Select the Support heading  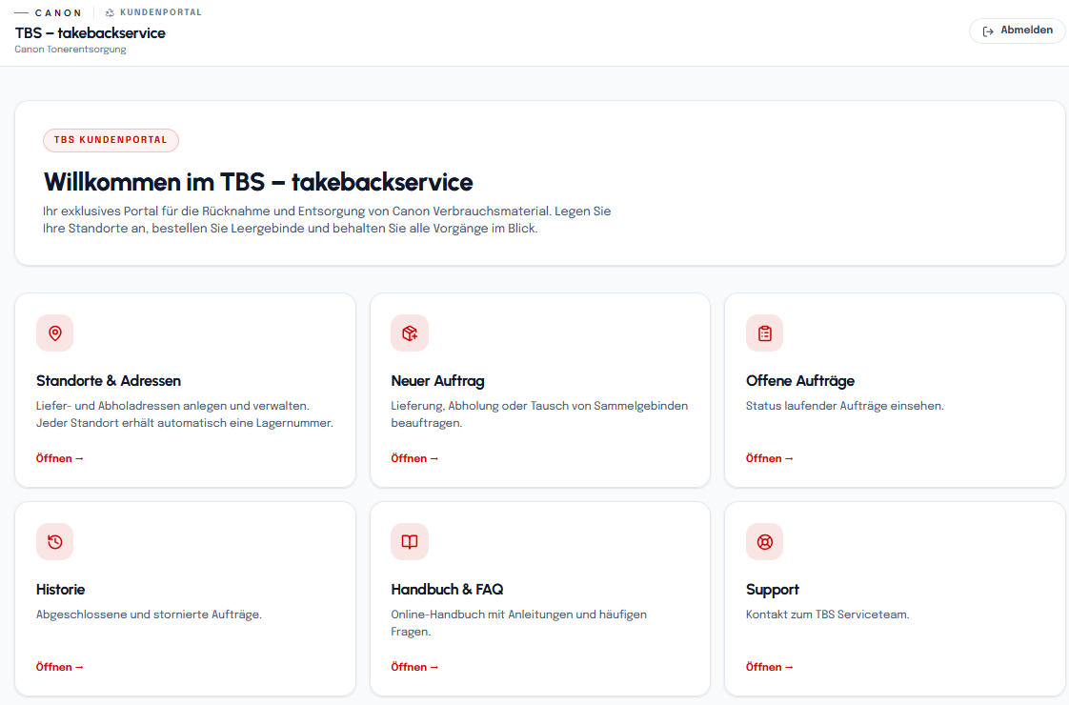click(773, 590)
